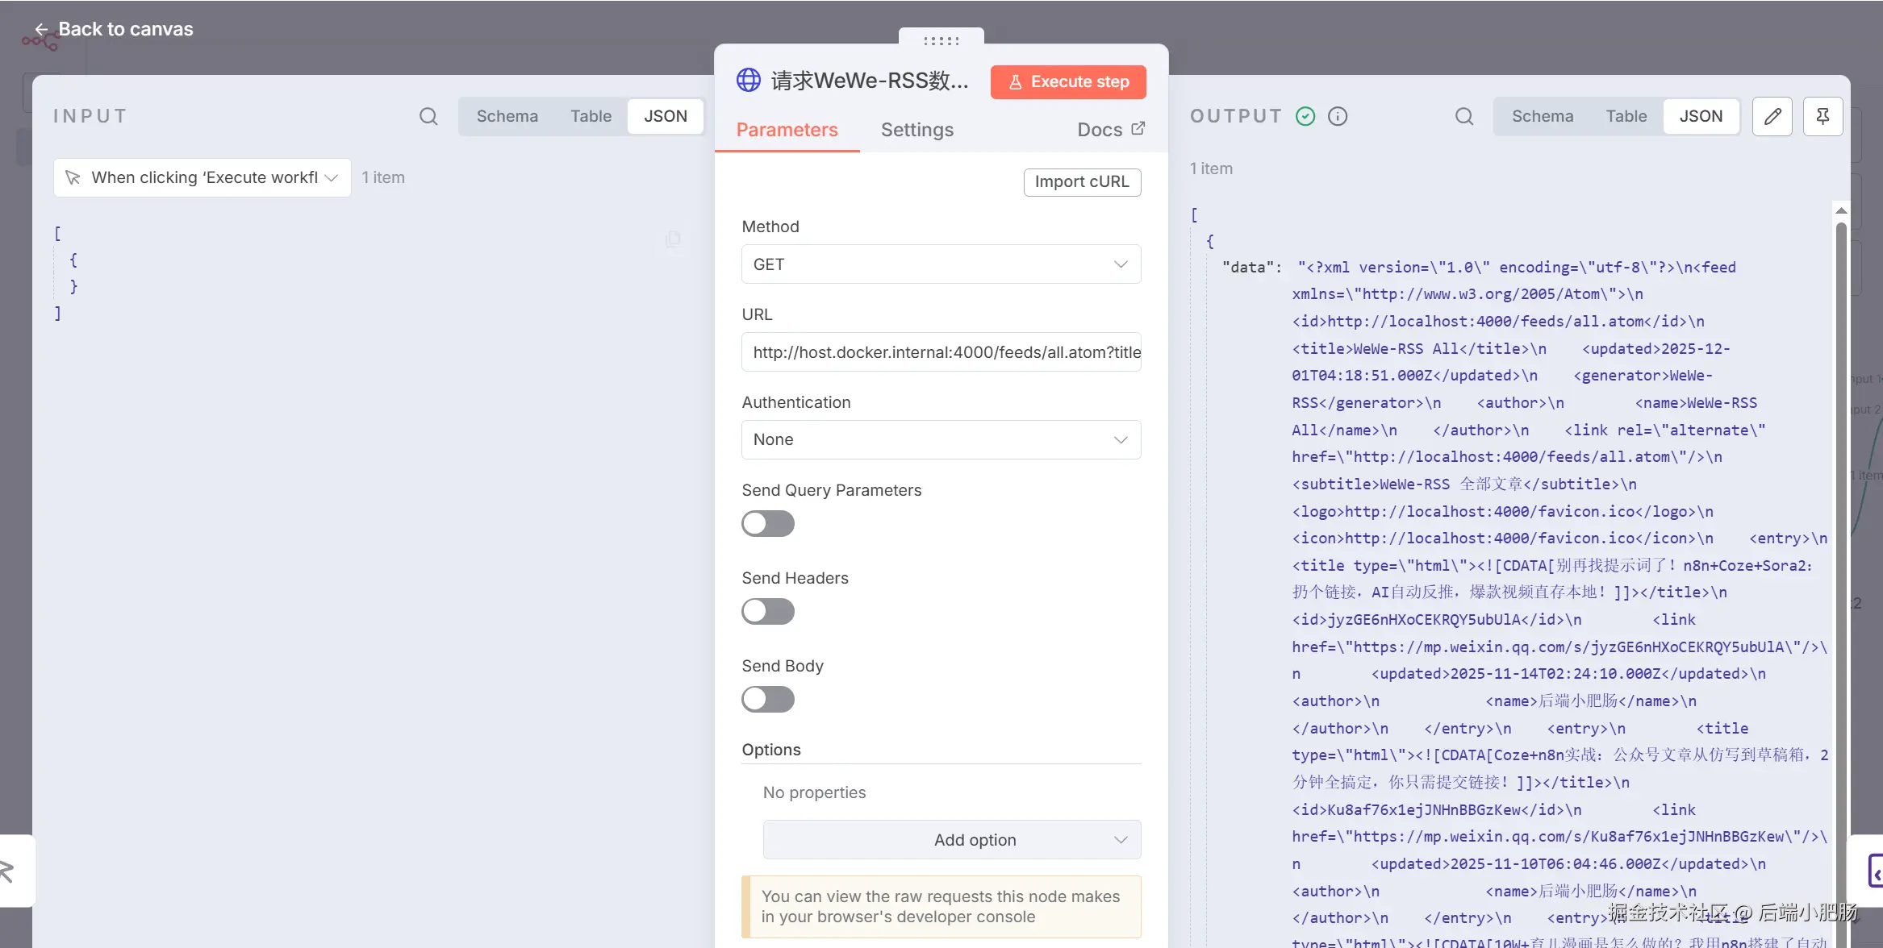Viewport: 1883px width, 948px height.
Task: Open the Method GET dropdown
Action: 940,264
